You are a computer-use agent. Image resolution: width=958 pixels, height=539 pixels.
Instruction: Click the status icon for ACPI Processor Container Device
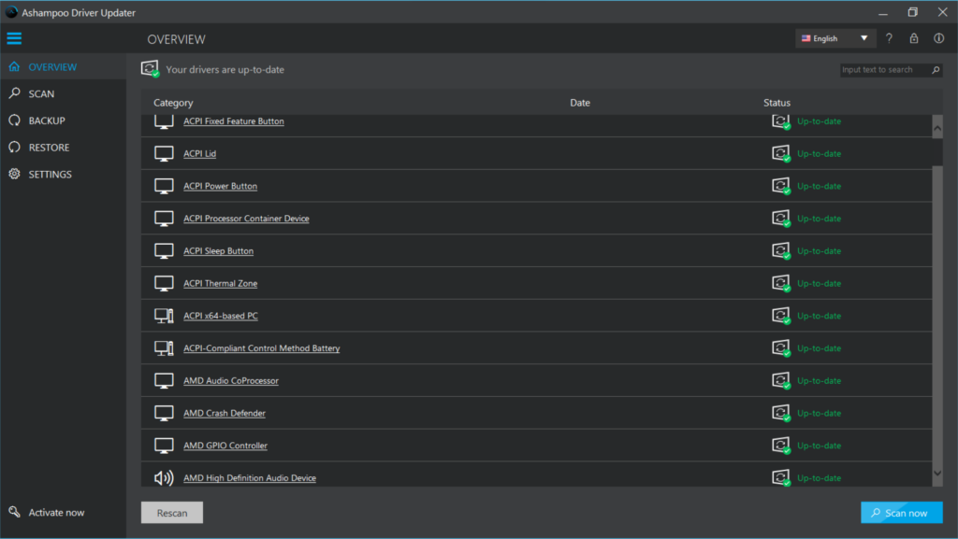click(x=781, y=219)
